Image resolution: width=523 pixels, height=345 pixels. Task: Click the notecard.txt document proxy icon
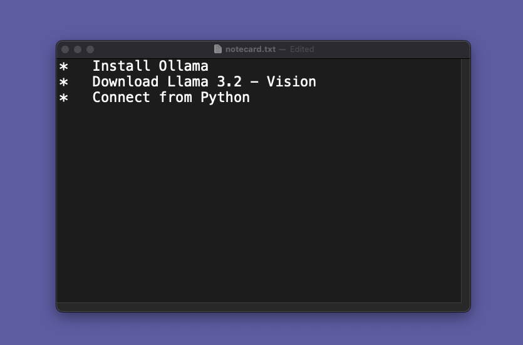[218, 49]
